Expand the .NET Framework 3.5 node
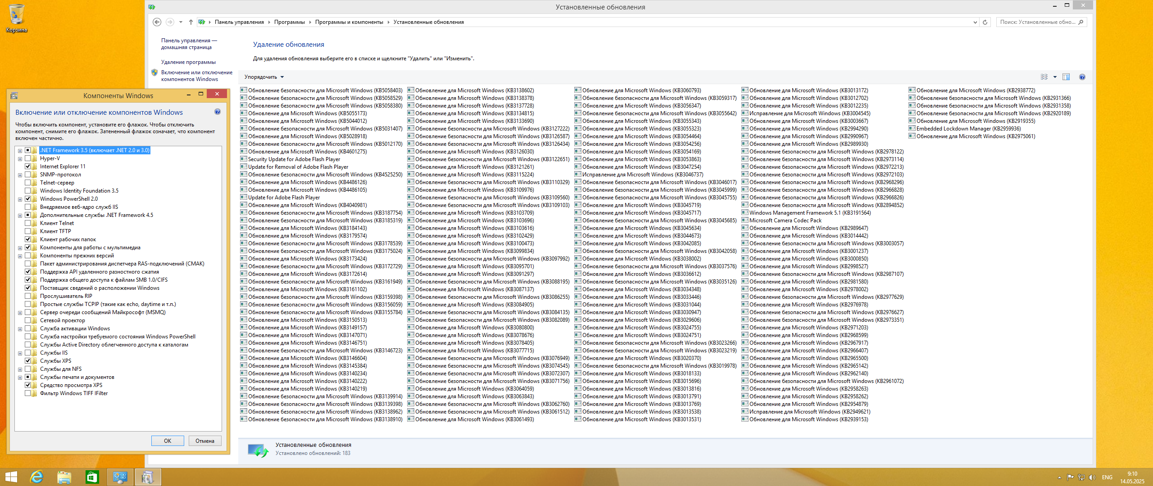 click(x=20, y=151)
